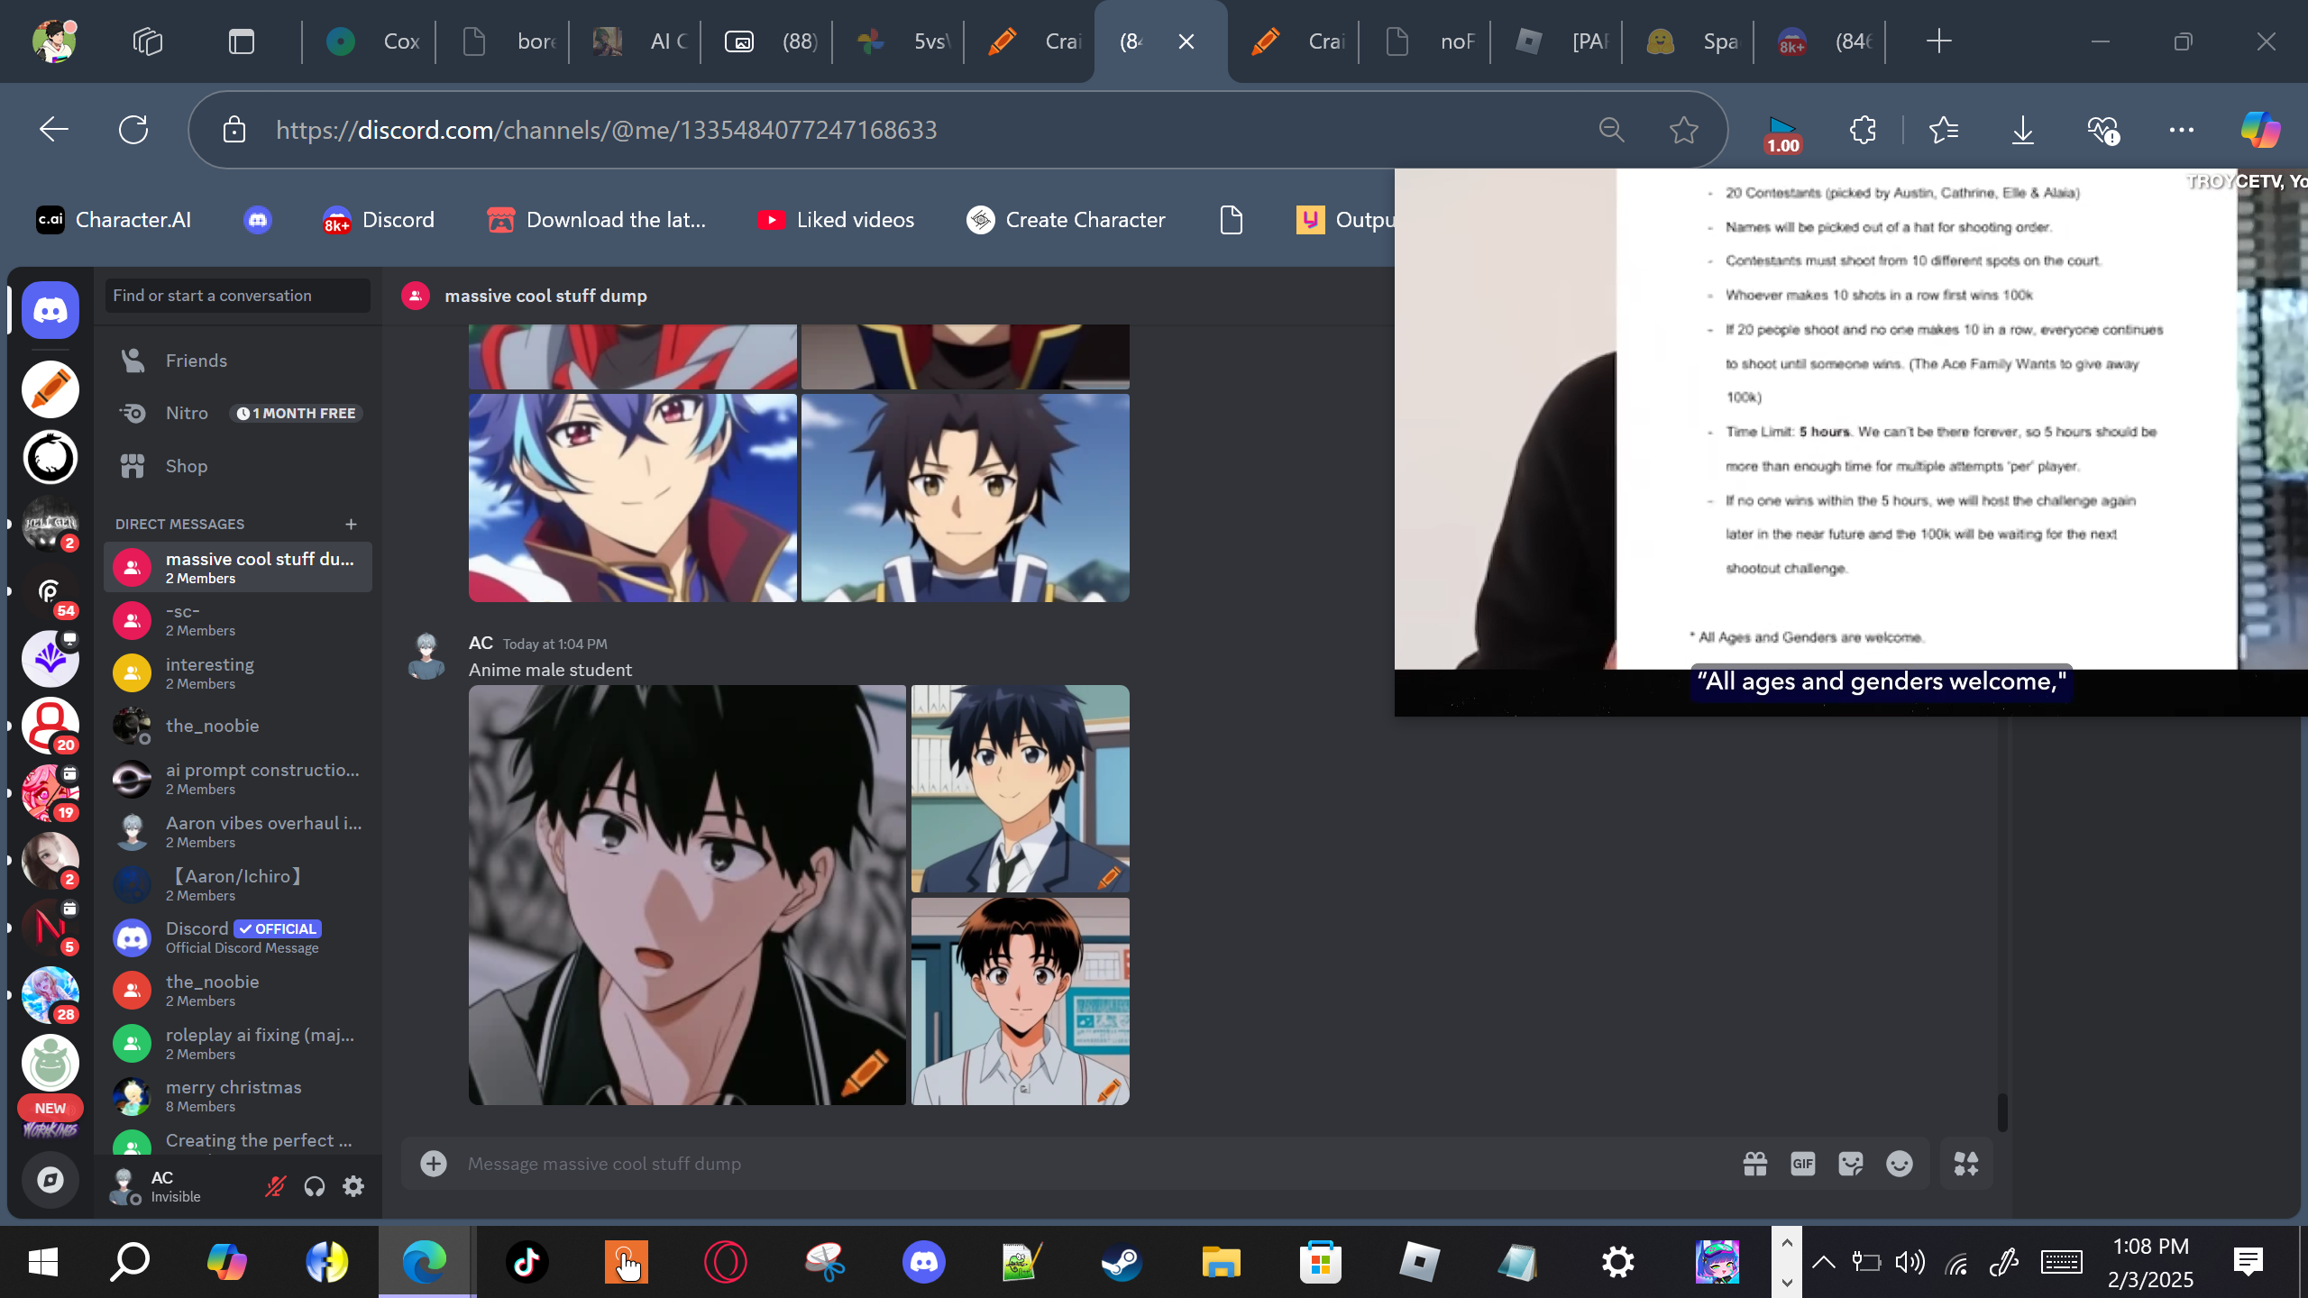Open Discord User Settings gear
This screenshot has width=2308, height=1298.
pos(353,1186)
